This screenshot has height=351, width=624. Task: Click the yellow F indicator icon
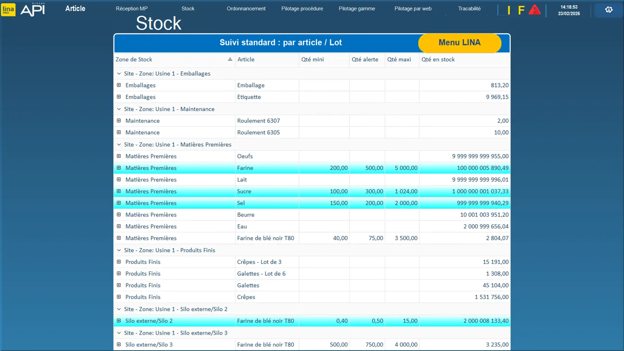pos(521,10)
